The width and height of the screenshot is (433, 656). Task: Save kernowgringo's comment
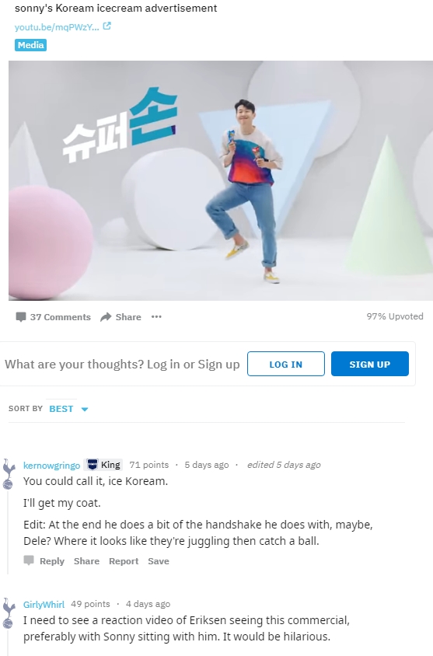click(159, 561)
